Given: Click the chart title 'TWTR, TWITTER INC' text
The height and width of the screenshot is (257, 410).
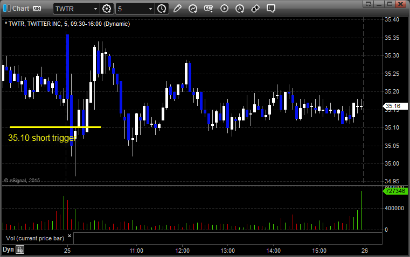Looking at the screenshot, I should point(35,24).
